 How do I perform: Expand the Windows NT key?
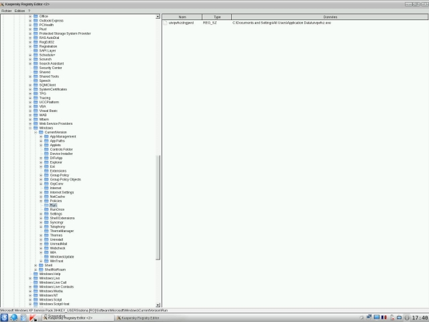coord(30,295)
